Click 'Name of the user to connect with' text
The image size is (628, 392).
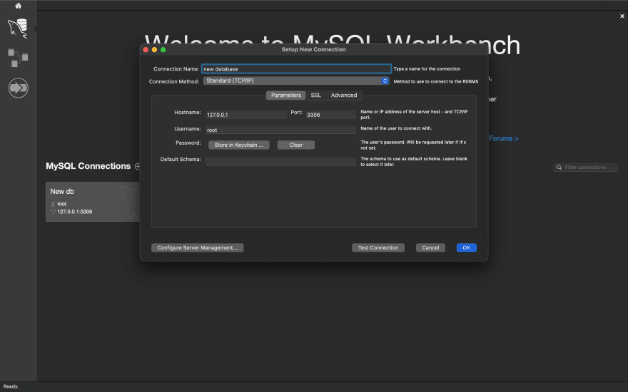tap(396, 128)
